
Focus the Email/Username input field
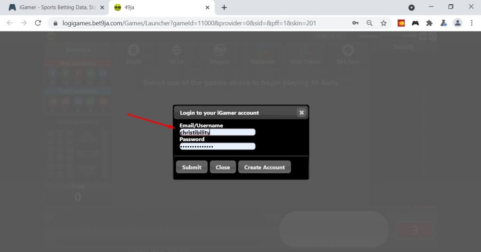point(217,132)
